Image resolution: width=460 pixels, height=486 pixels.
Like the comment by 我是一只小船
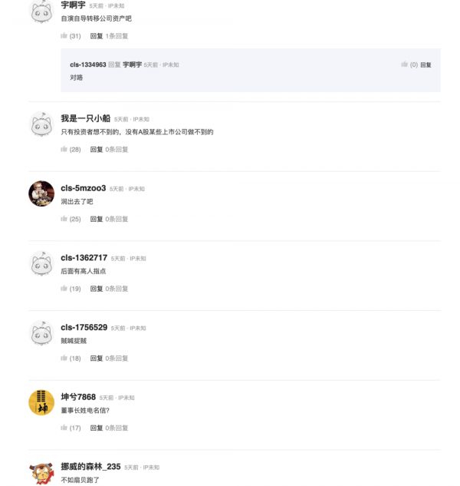tap(64, 150)
